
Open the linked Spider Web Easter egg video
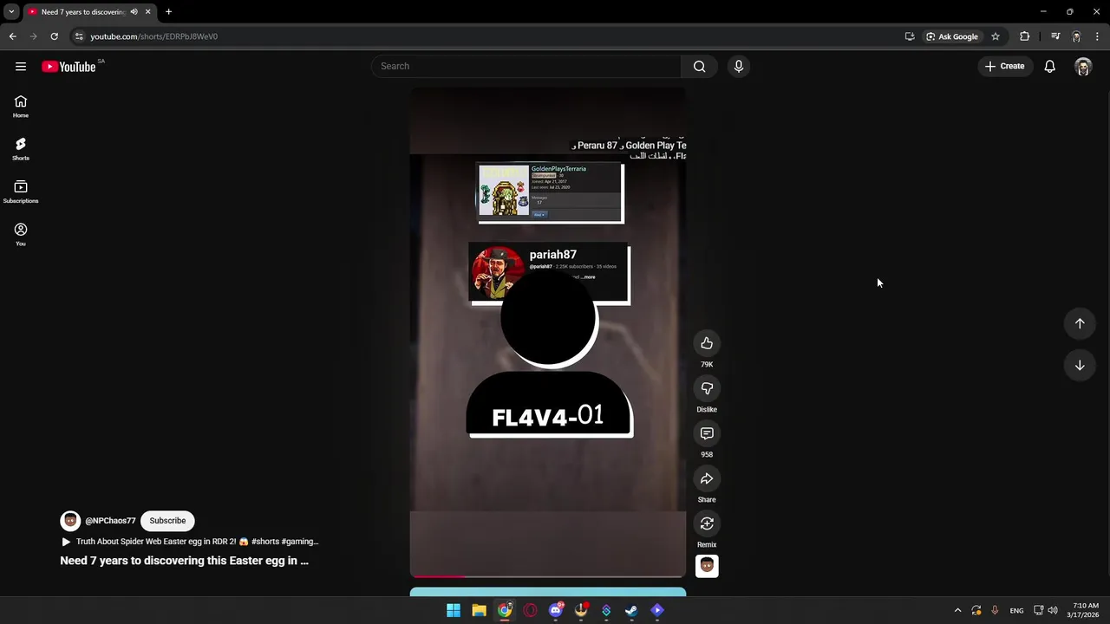[x=190, y=542]
